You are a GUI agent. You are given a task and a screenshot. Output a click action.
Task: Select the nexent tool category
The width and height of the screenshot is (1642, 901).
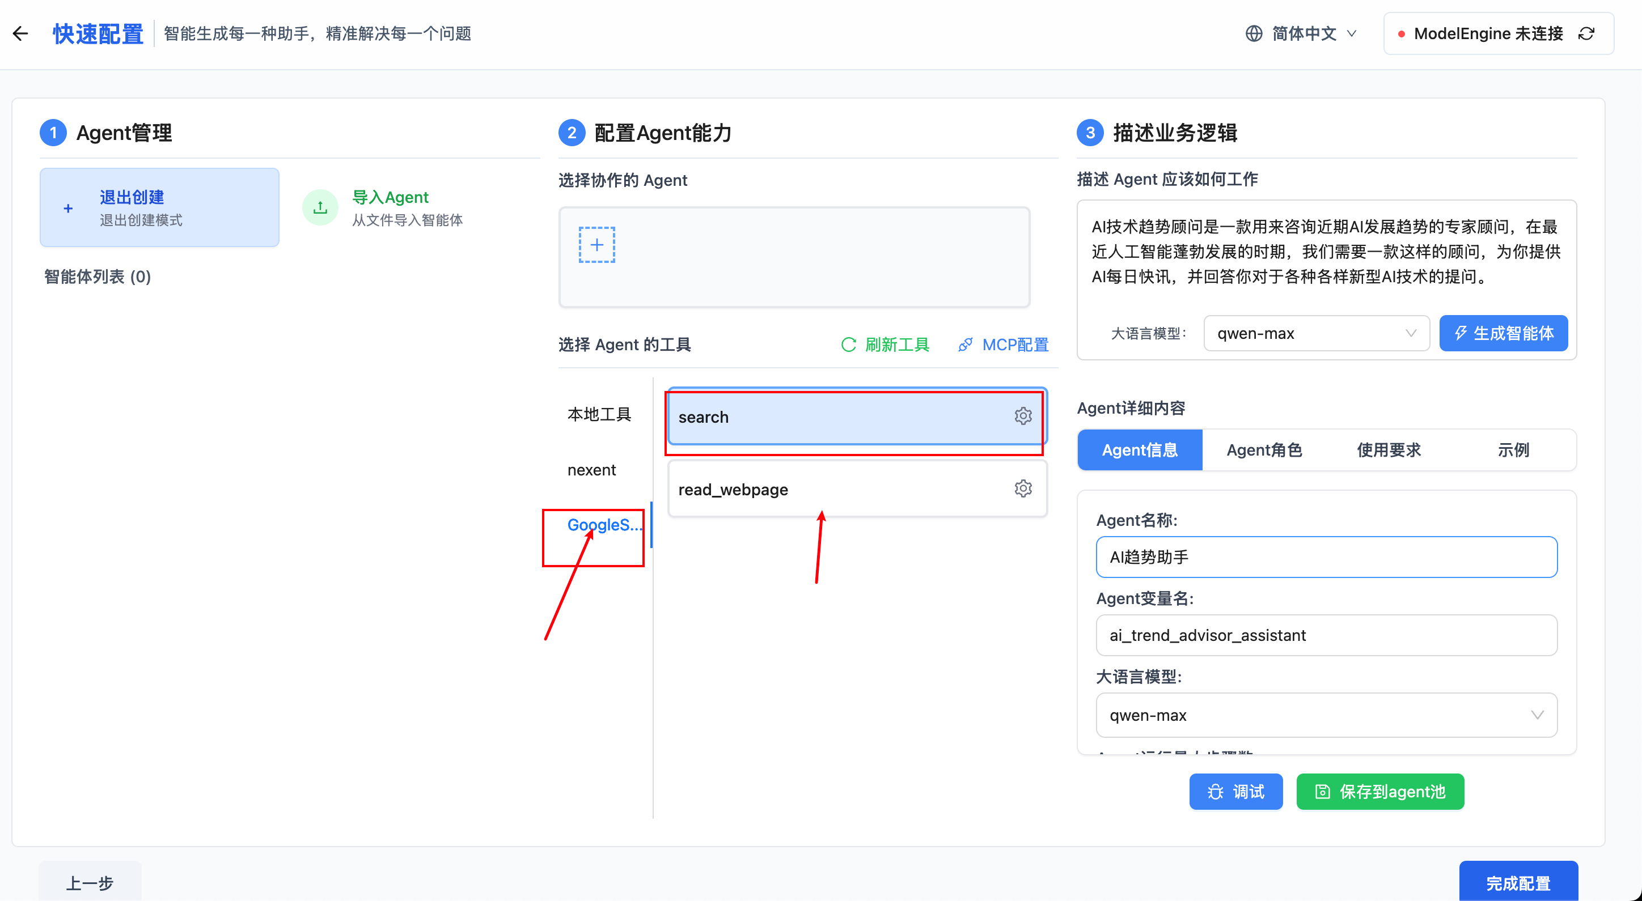point(591,470)
